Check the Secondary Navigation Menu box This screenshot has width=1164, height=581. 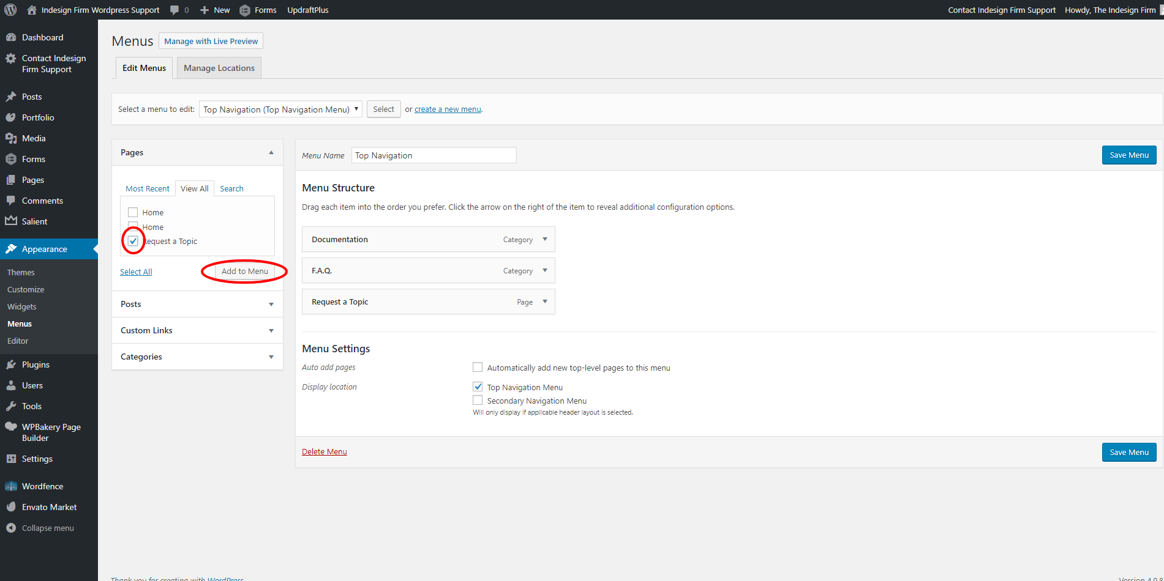pyautogui.click(x=478, y=401)
